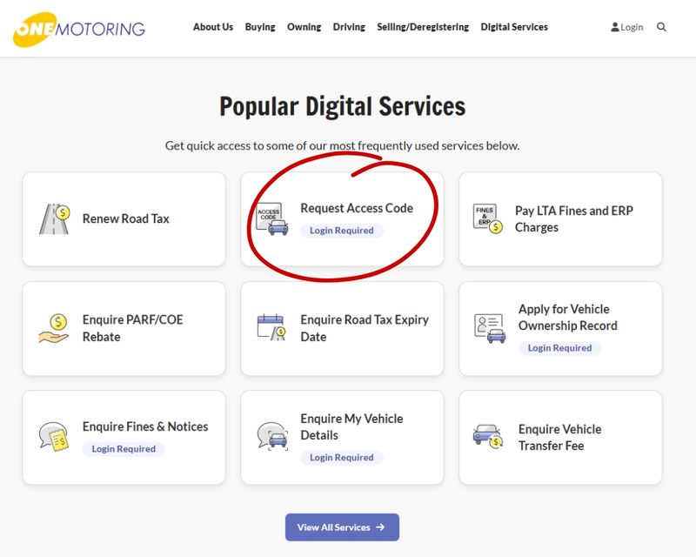Click the Access Code car icon
696x557 pixels.
tap(272, 219)
